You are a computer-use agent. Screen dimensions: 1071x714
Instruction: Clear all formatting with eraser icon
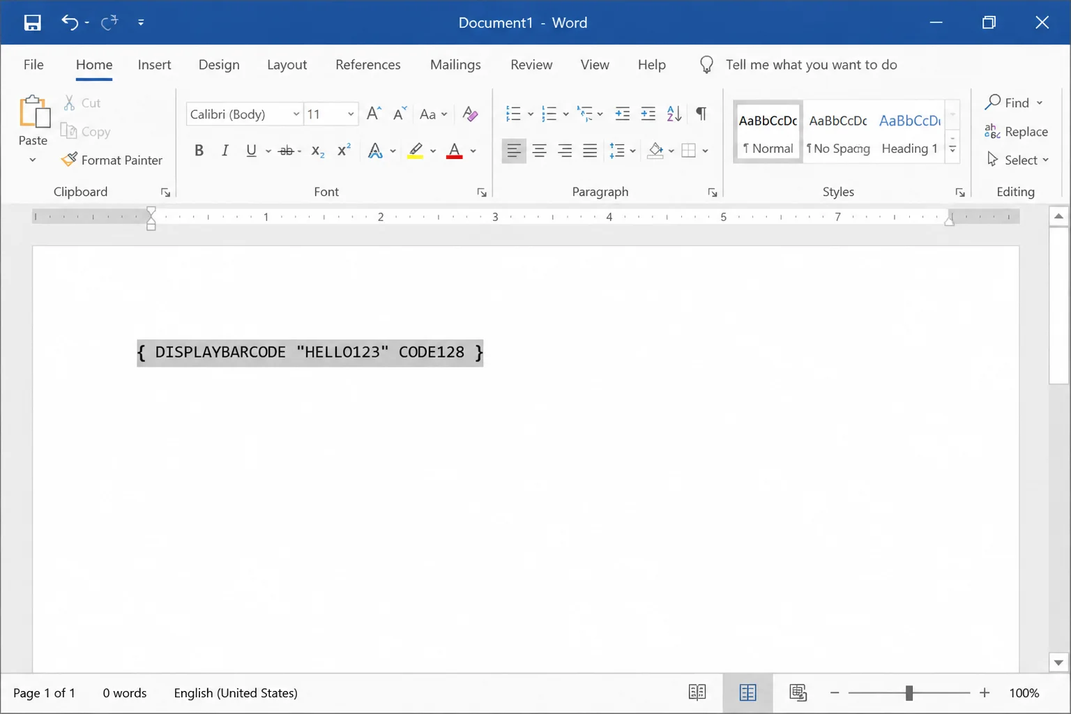(x=470, y=114)
